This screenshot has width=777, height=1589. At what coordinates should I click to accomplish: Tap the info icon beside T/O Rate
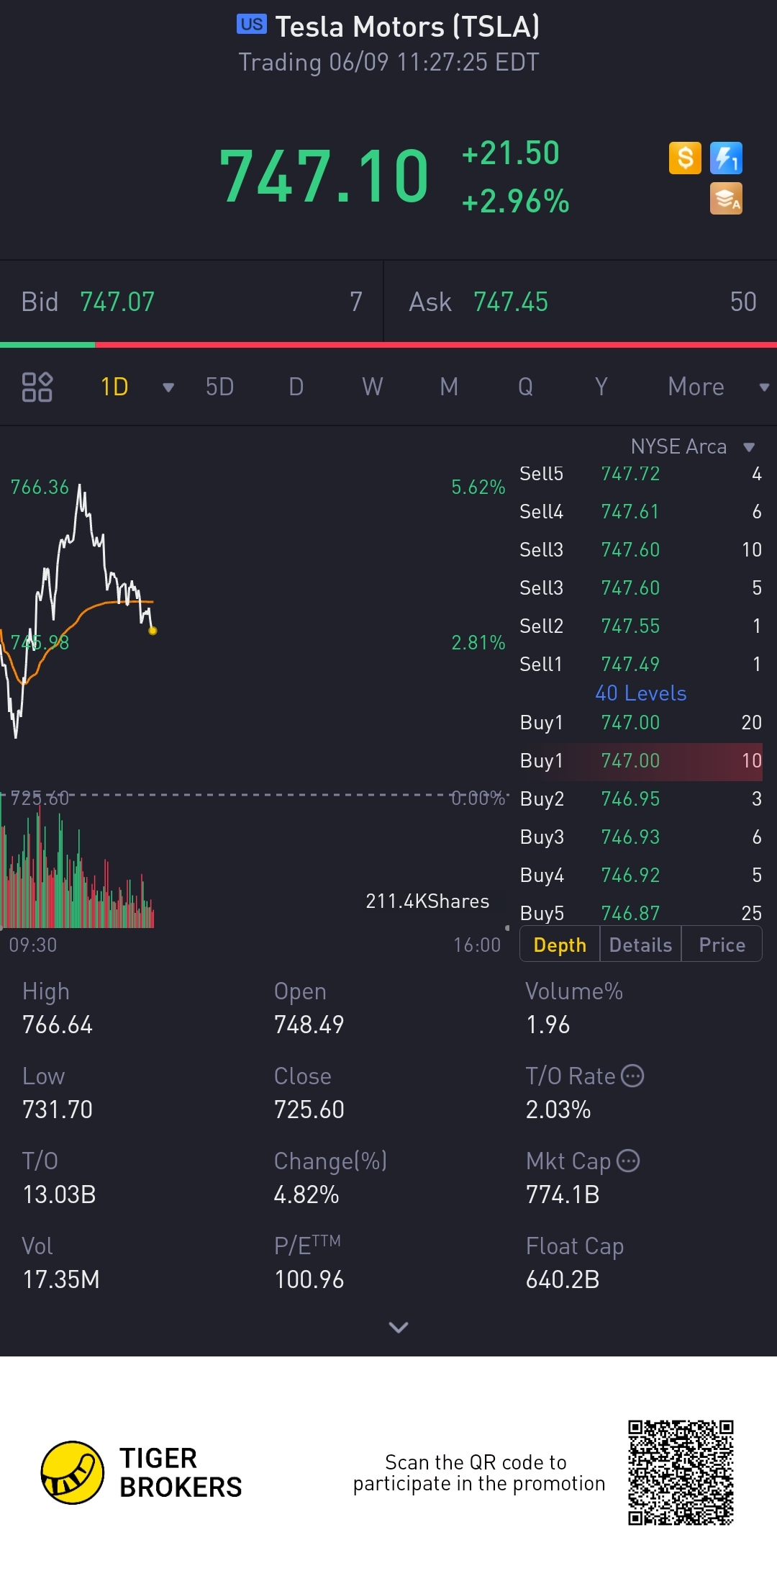pos(632,1076)
